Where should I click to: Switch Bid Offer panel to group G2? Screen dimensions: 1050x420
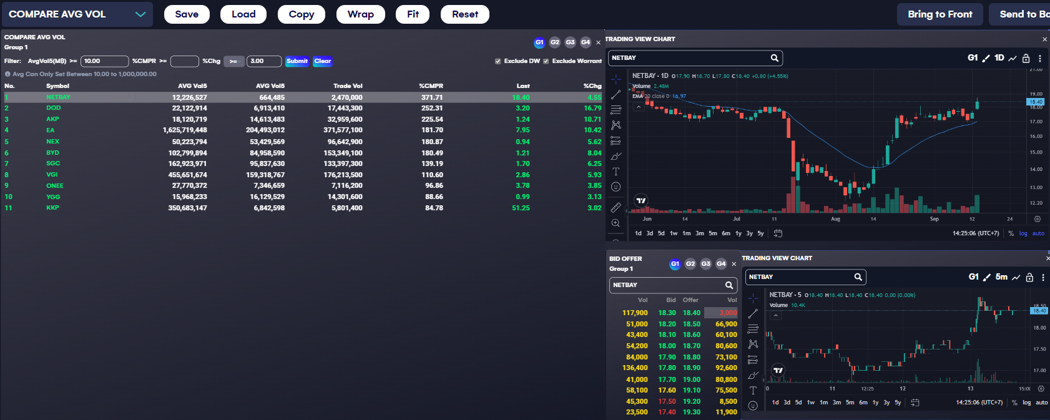click(690, 264)
